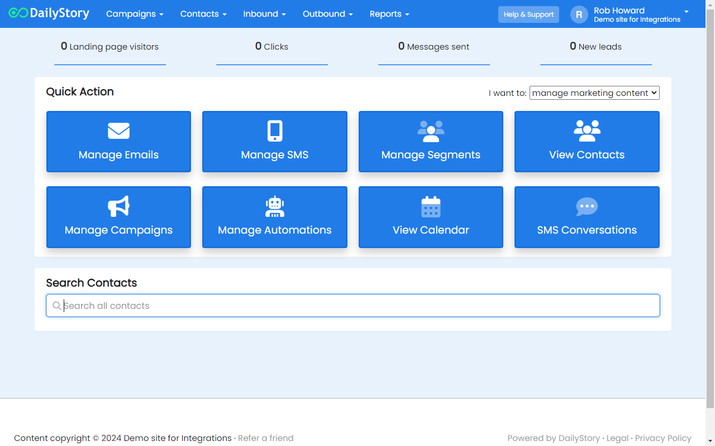Click the chat bubble icon on SMS Conversations
Viewport: 715px width, 446px height.
pyautogui.click(x=587, y=206)
